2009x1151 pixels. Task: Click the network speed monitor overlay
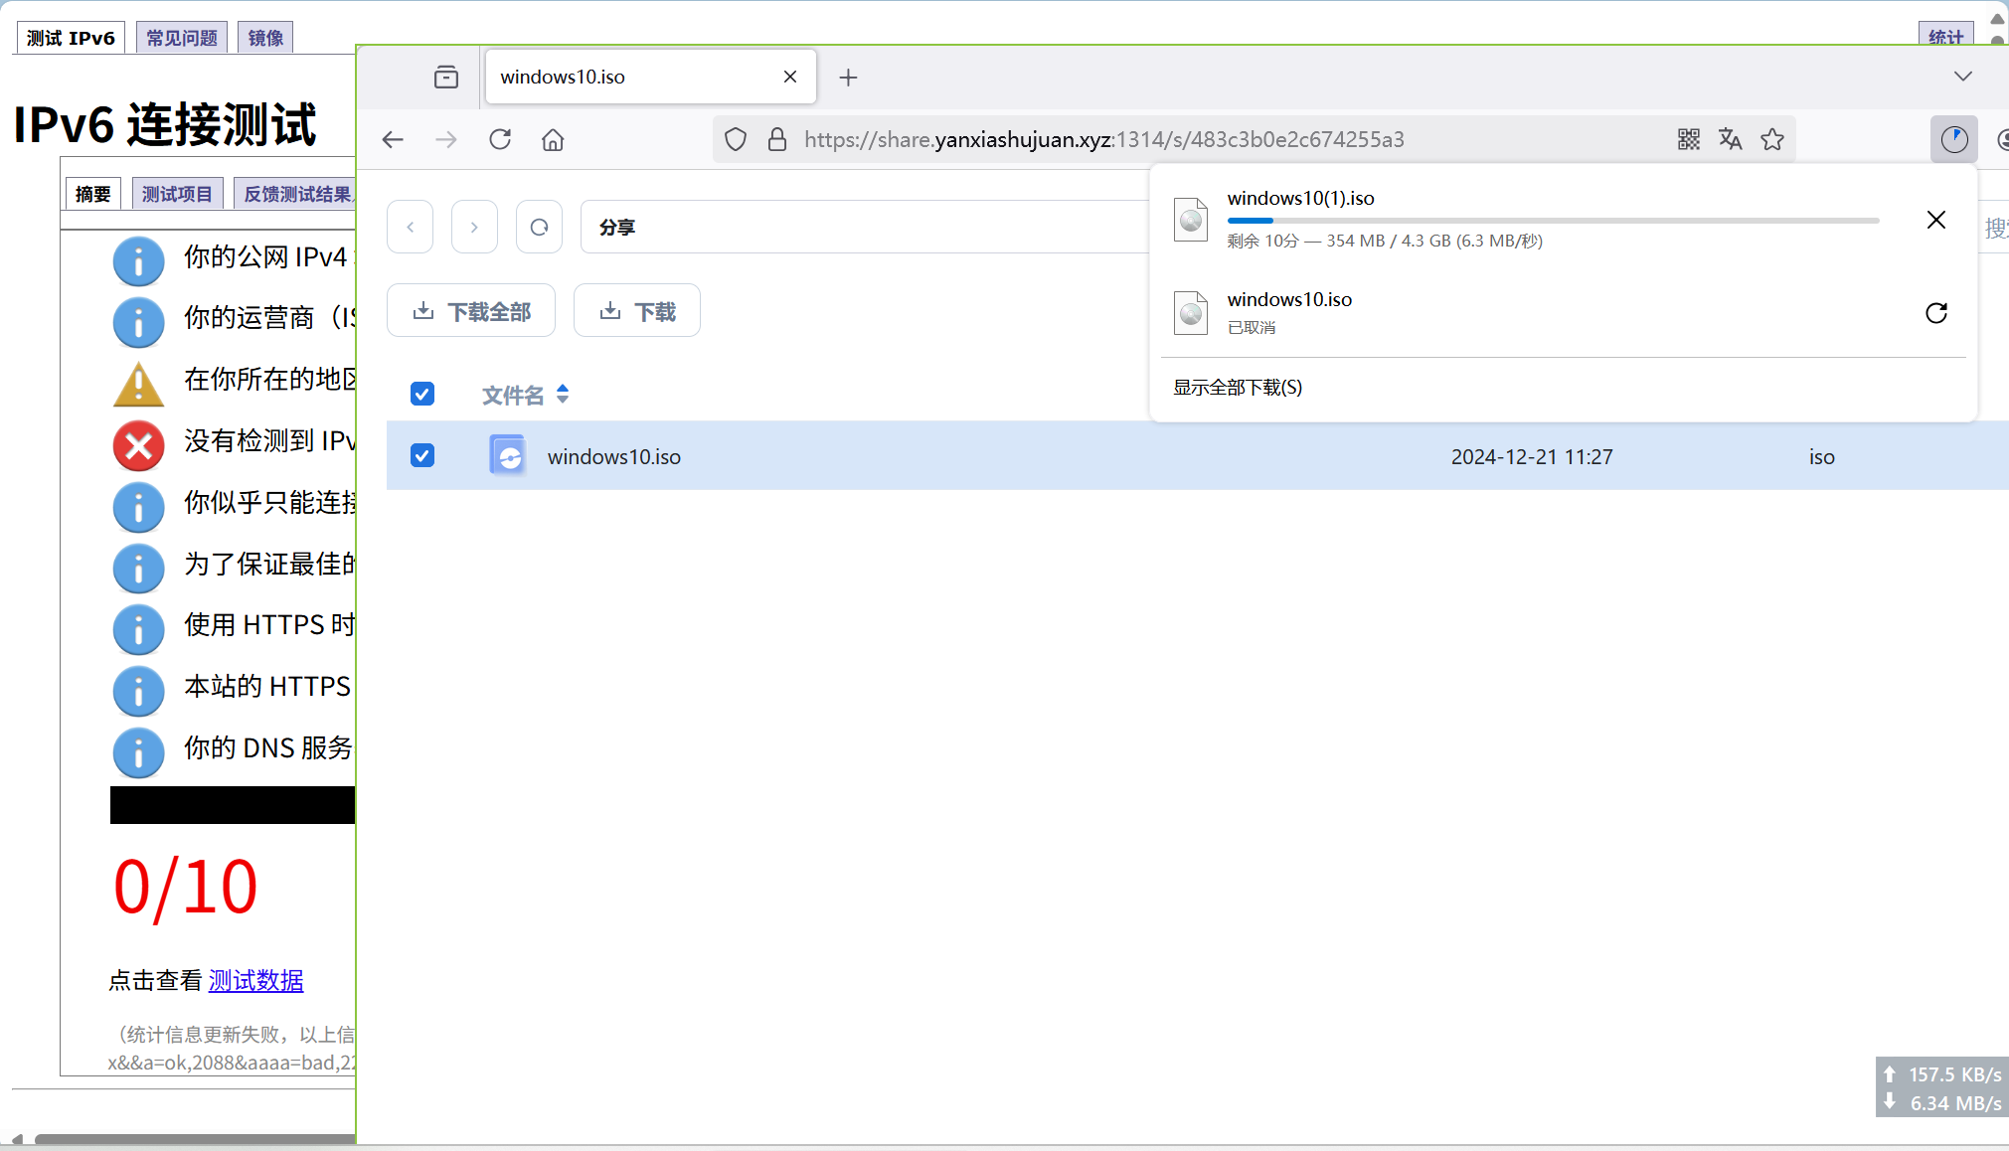coord(1941,1087)
